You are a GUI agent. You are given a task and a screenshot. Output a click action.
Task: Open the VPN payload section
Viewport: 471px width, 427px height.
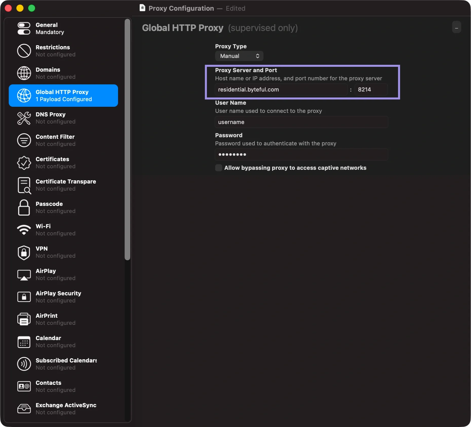[63, 252]
